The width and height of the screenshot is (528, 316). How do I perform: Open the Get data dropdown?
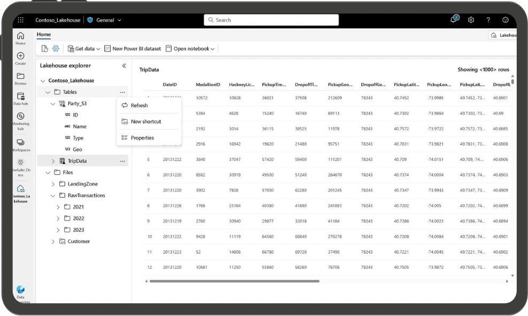tap(84, 49)
